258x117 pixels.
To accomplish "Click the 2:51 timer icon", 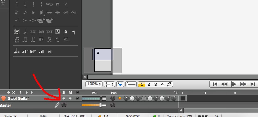I will point(41,32).
